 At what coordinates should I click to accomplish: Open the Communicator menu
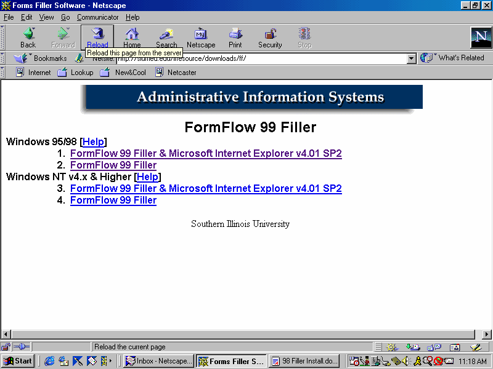point(98,17)
